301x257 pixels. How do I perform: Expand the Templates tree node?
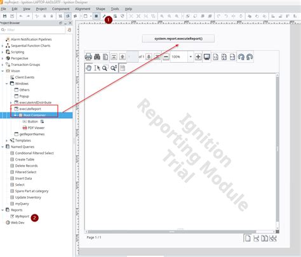6,140
